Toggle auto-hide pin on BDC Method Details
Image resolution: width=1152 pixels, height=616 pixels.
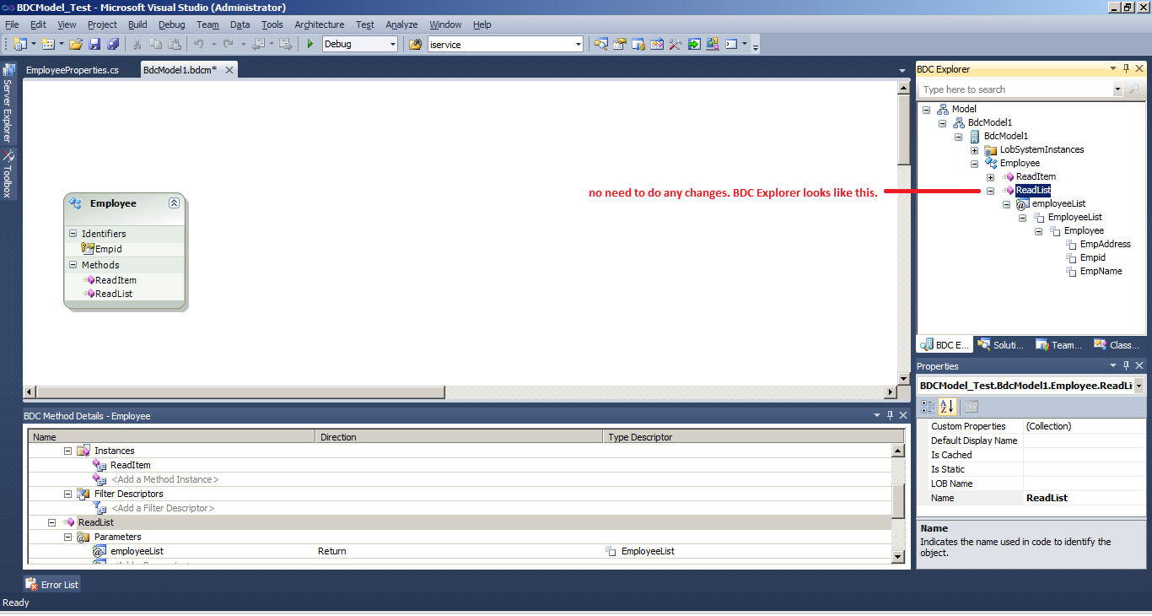[890, 416]
